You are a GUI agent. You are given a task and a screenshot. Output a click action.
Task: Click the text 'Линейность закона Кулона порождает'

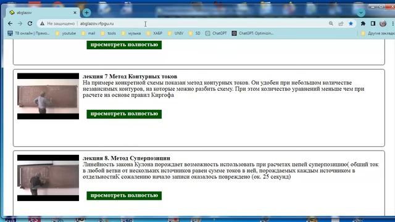click(x=133, y=165)
